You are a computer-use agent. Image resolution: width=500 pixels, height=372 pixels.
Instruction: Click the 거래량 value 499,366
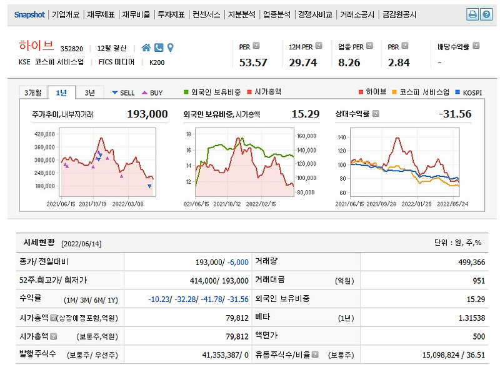click(472, 262)
